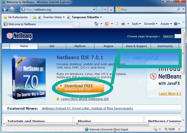Image resolution: width=187 pixels, height=133 pixels.
Task: Click the Printer icon in toolbar
Action: [123, 24]
